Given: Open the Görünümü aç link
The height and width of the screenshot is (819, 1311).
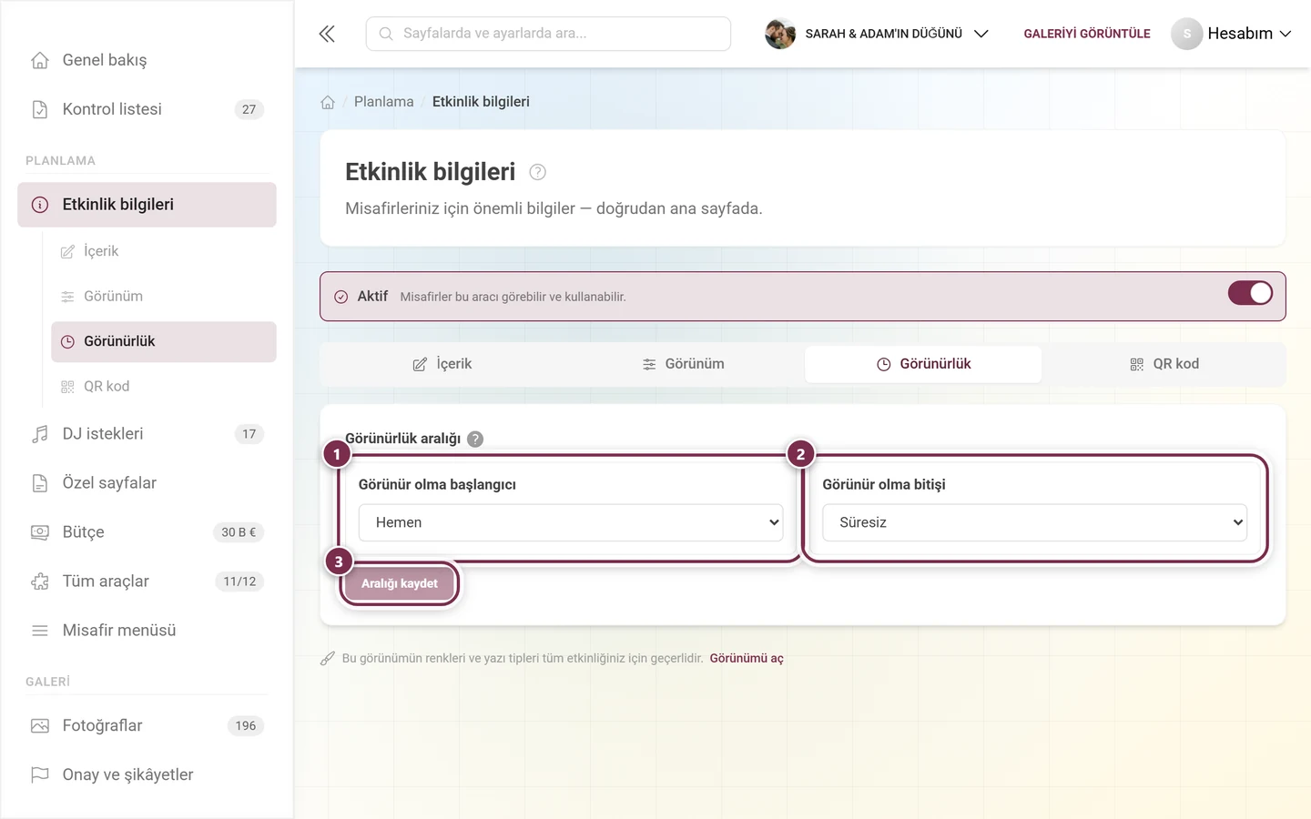Looking at the screenshot, I should [x=747, y=658].
